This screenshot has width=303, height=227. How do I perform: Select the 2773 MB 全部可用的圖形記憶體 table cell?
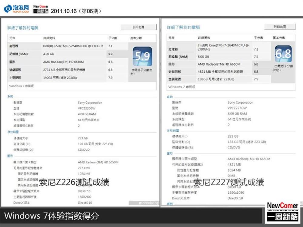point(64,70)
